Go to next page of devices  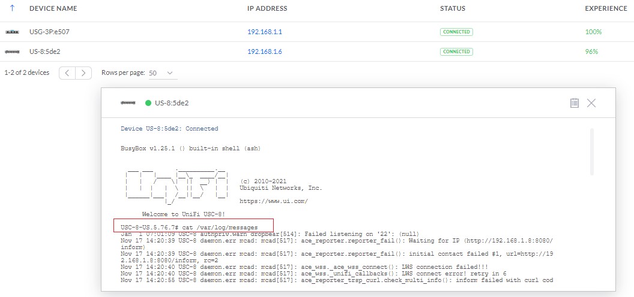tap(83, 73)
